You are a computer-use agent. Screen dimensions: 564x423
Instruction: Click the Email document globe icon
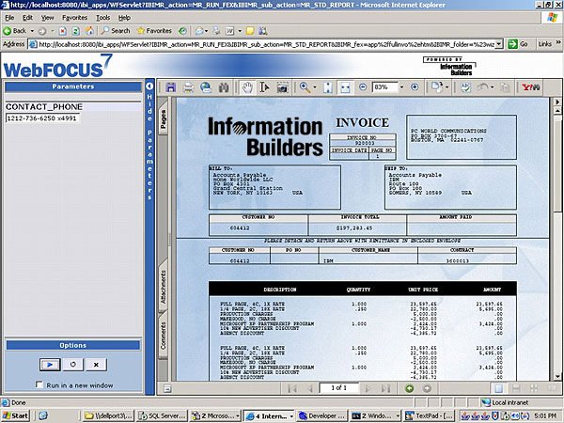click(206, 87)
